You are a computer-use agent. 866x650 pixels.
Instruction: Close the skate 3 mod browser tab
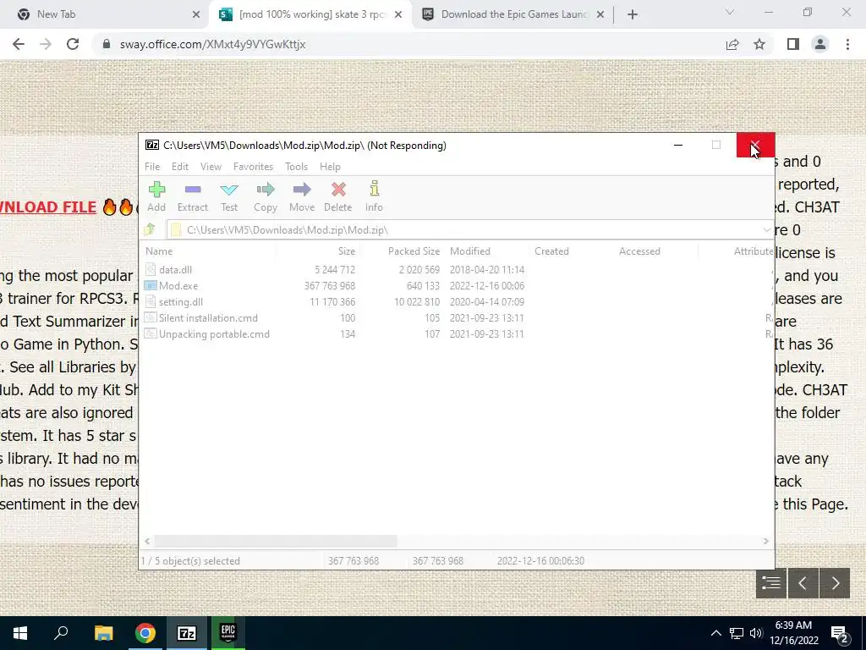tap(398, 15)
